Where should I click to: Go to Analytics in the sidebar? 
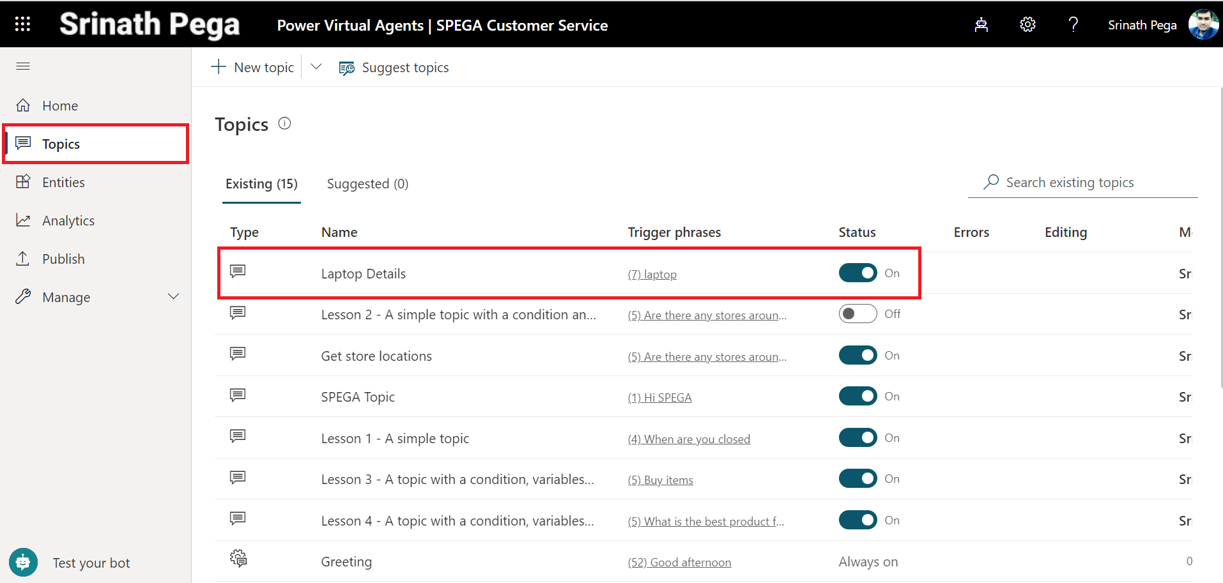point(68,221)
